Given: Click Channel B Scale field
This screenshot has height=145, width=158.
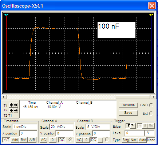Looking at the screenshot, I should pos(98,127).
